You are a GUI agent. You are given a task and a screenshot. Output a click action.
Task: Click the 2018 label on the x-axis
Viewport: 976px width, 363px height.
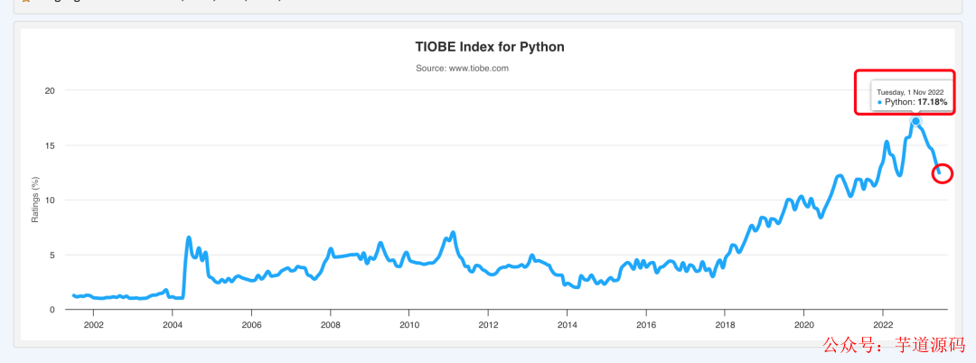[x=725, y=325]
